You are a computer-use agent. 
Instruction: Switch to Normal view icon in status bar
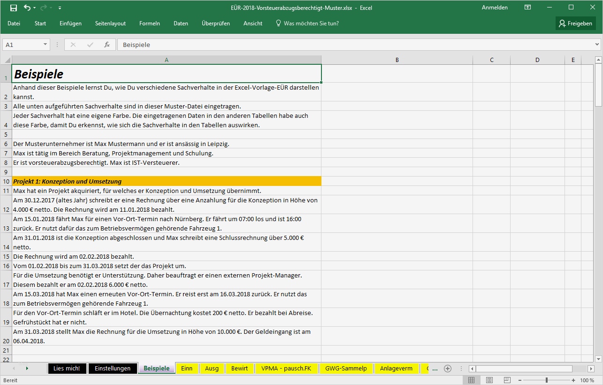pos(472,380)
